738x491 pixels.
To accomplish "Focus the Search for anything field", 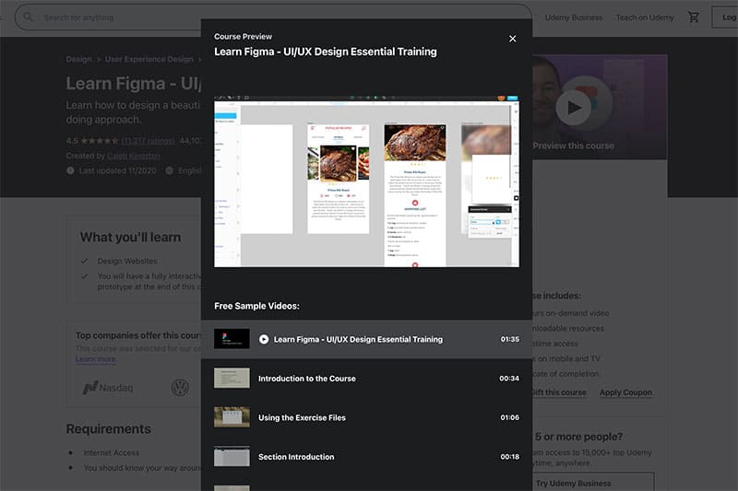I will click(x=273, y=18).
